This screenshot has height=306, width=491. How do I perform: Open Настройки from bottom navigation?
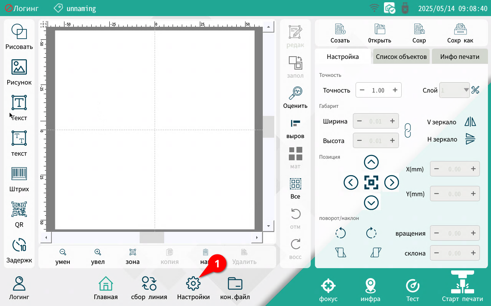point(193,289)
